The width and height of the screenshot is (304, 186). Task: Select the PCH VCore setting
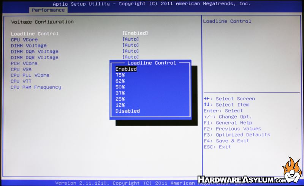click(24, 63)
